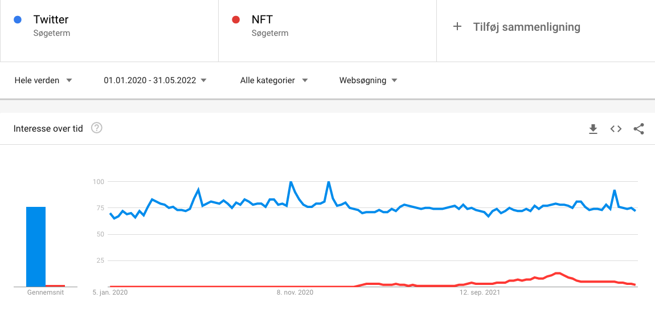Click the red NFT color dot

click(236, 19)
